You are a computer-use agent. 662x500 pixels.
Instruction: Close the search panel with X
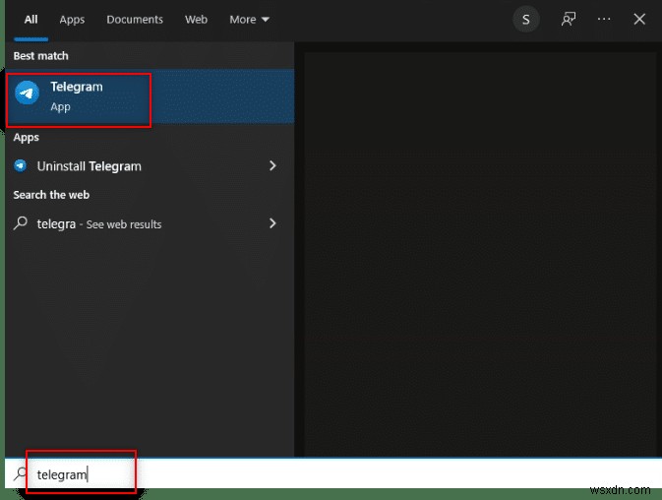639,19
